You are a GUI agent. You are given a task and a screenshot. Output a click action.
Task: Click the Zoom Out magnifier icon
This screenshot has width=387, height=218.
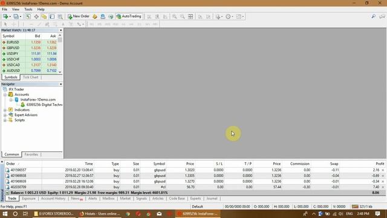point(183,16)
